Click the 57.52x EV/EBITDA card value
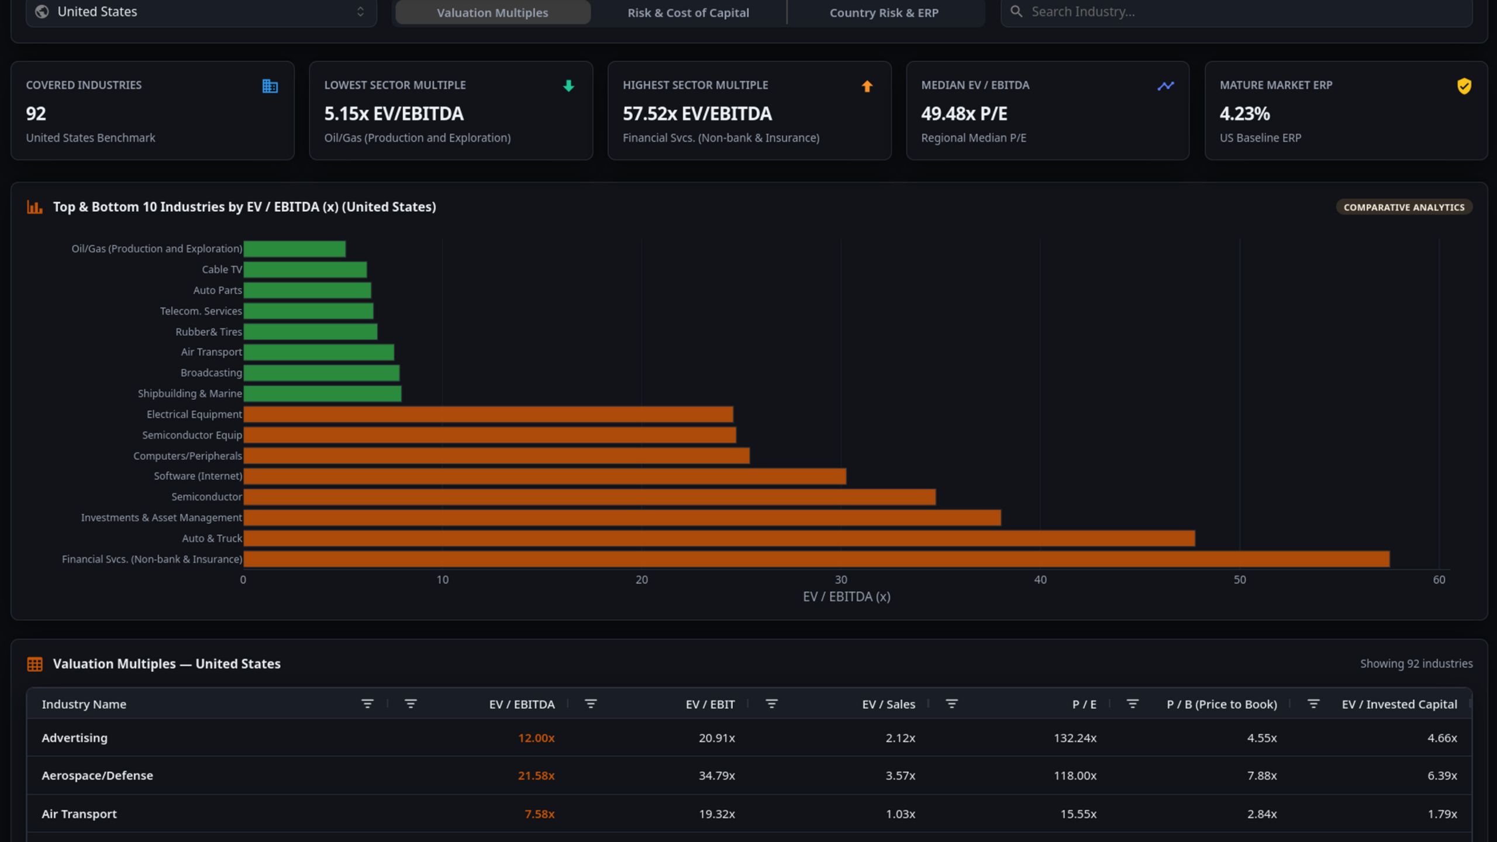 (697, 113)
